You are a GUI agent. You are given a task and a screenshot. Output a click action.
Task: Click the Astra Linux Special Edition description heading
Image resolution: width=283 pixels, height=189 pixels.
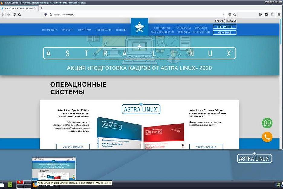[73, 113]
